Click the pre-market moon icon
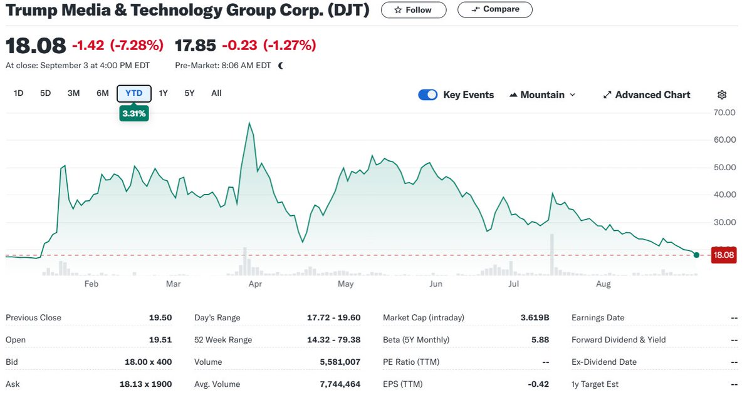Image resolution: width=752 pixels, height=398 pixels. pos(280,65)
